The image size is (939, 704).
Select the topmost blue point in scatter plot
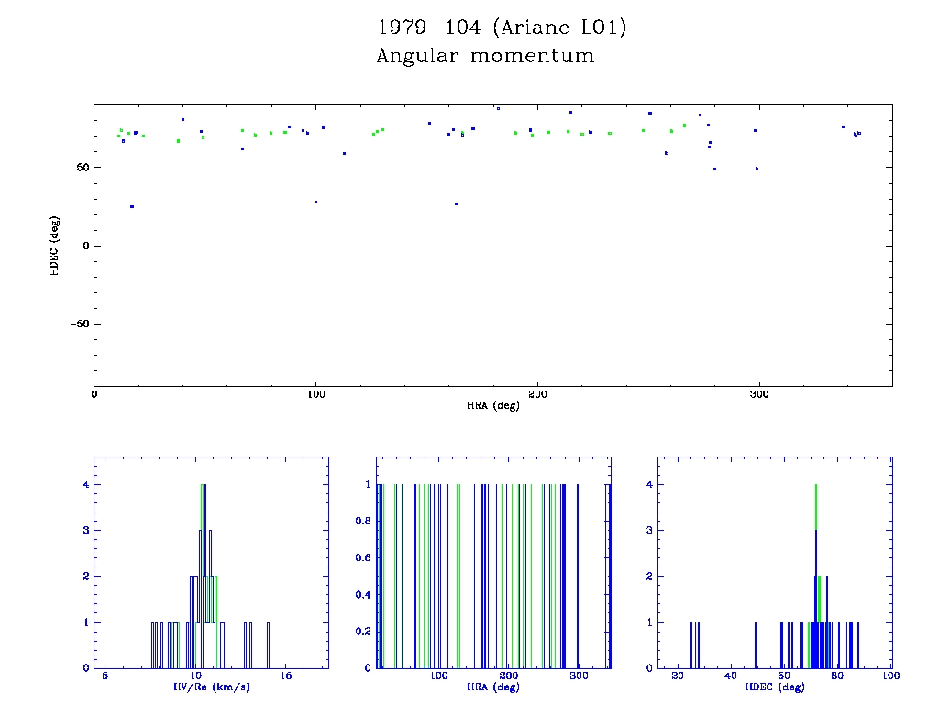pyautogui.click(x=498, y=108)
